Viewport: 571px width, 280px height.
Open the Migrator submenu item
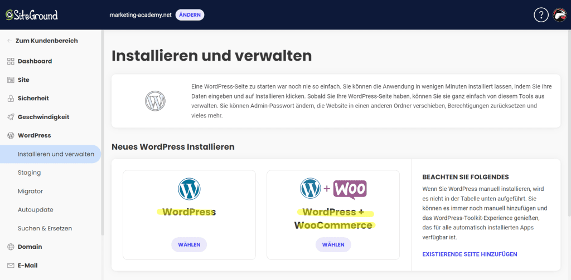31,191
